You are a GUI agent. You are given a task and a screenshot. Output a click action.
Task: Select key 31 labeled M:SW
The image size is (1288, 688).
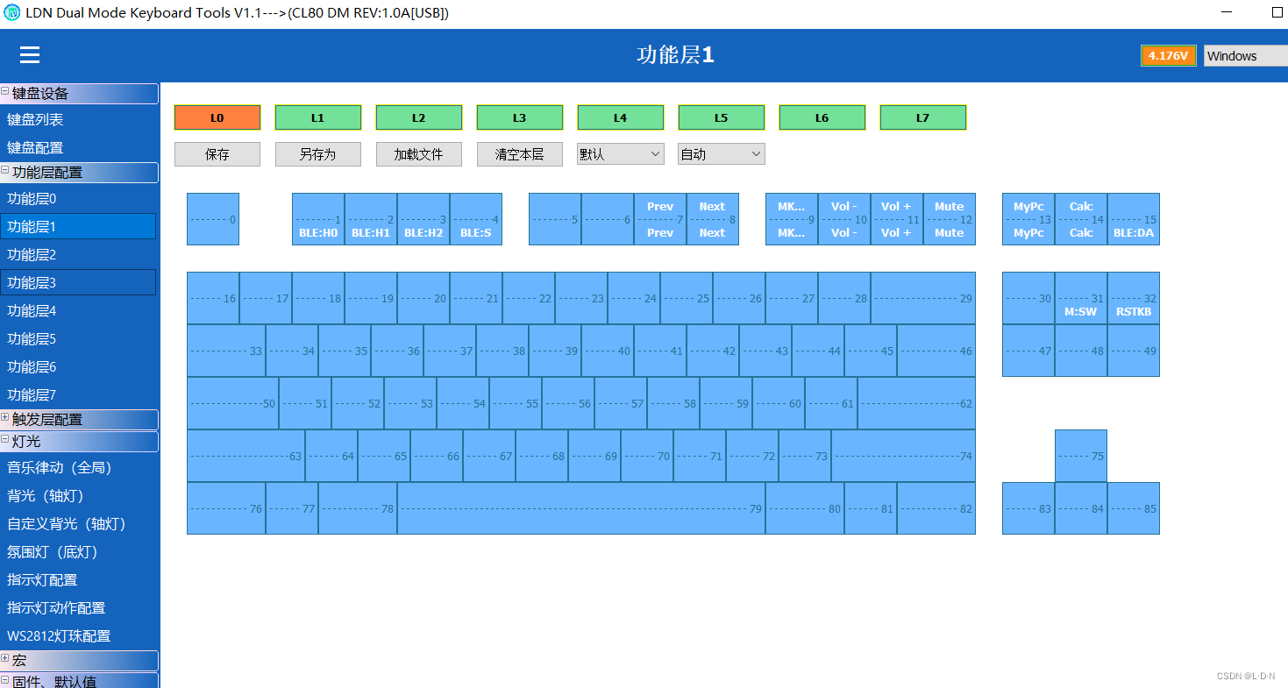[x=1081, y=298]
